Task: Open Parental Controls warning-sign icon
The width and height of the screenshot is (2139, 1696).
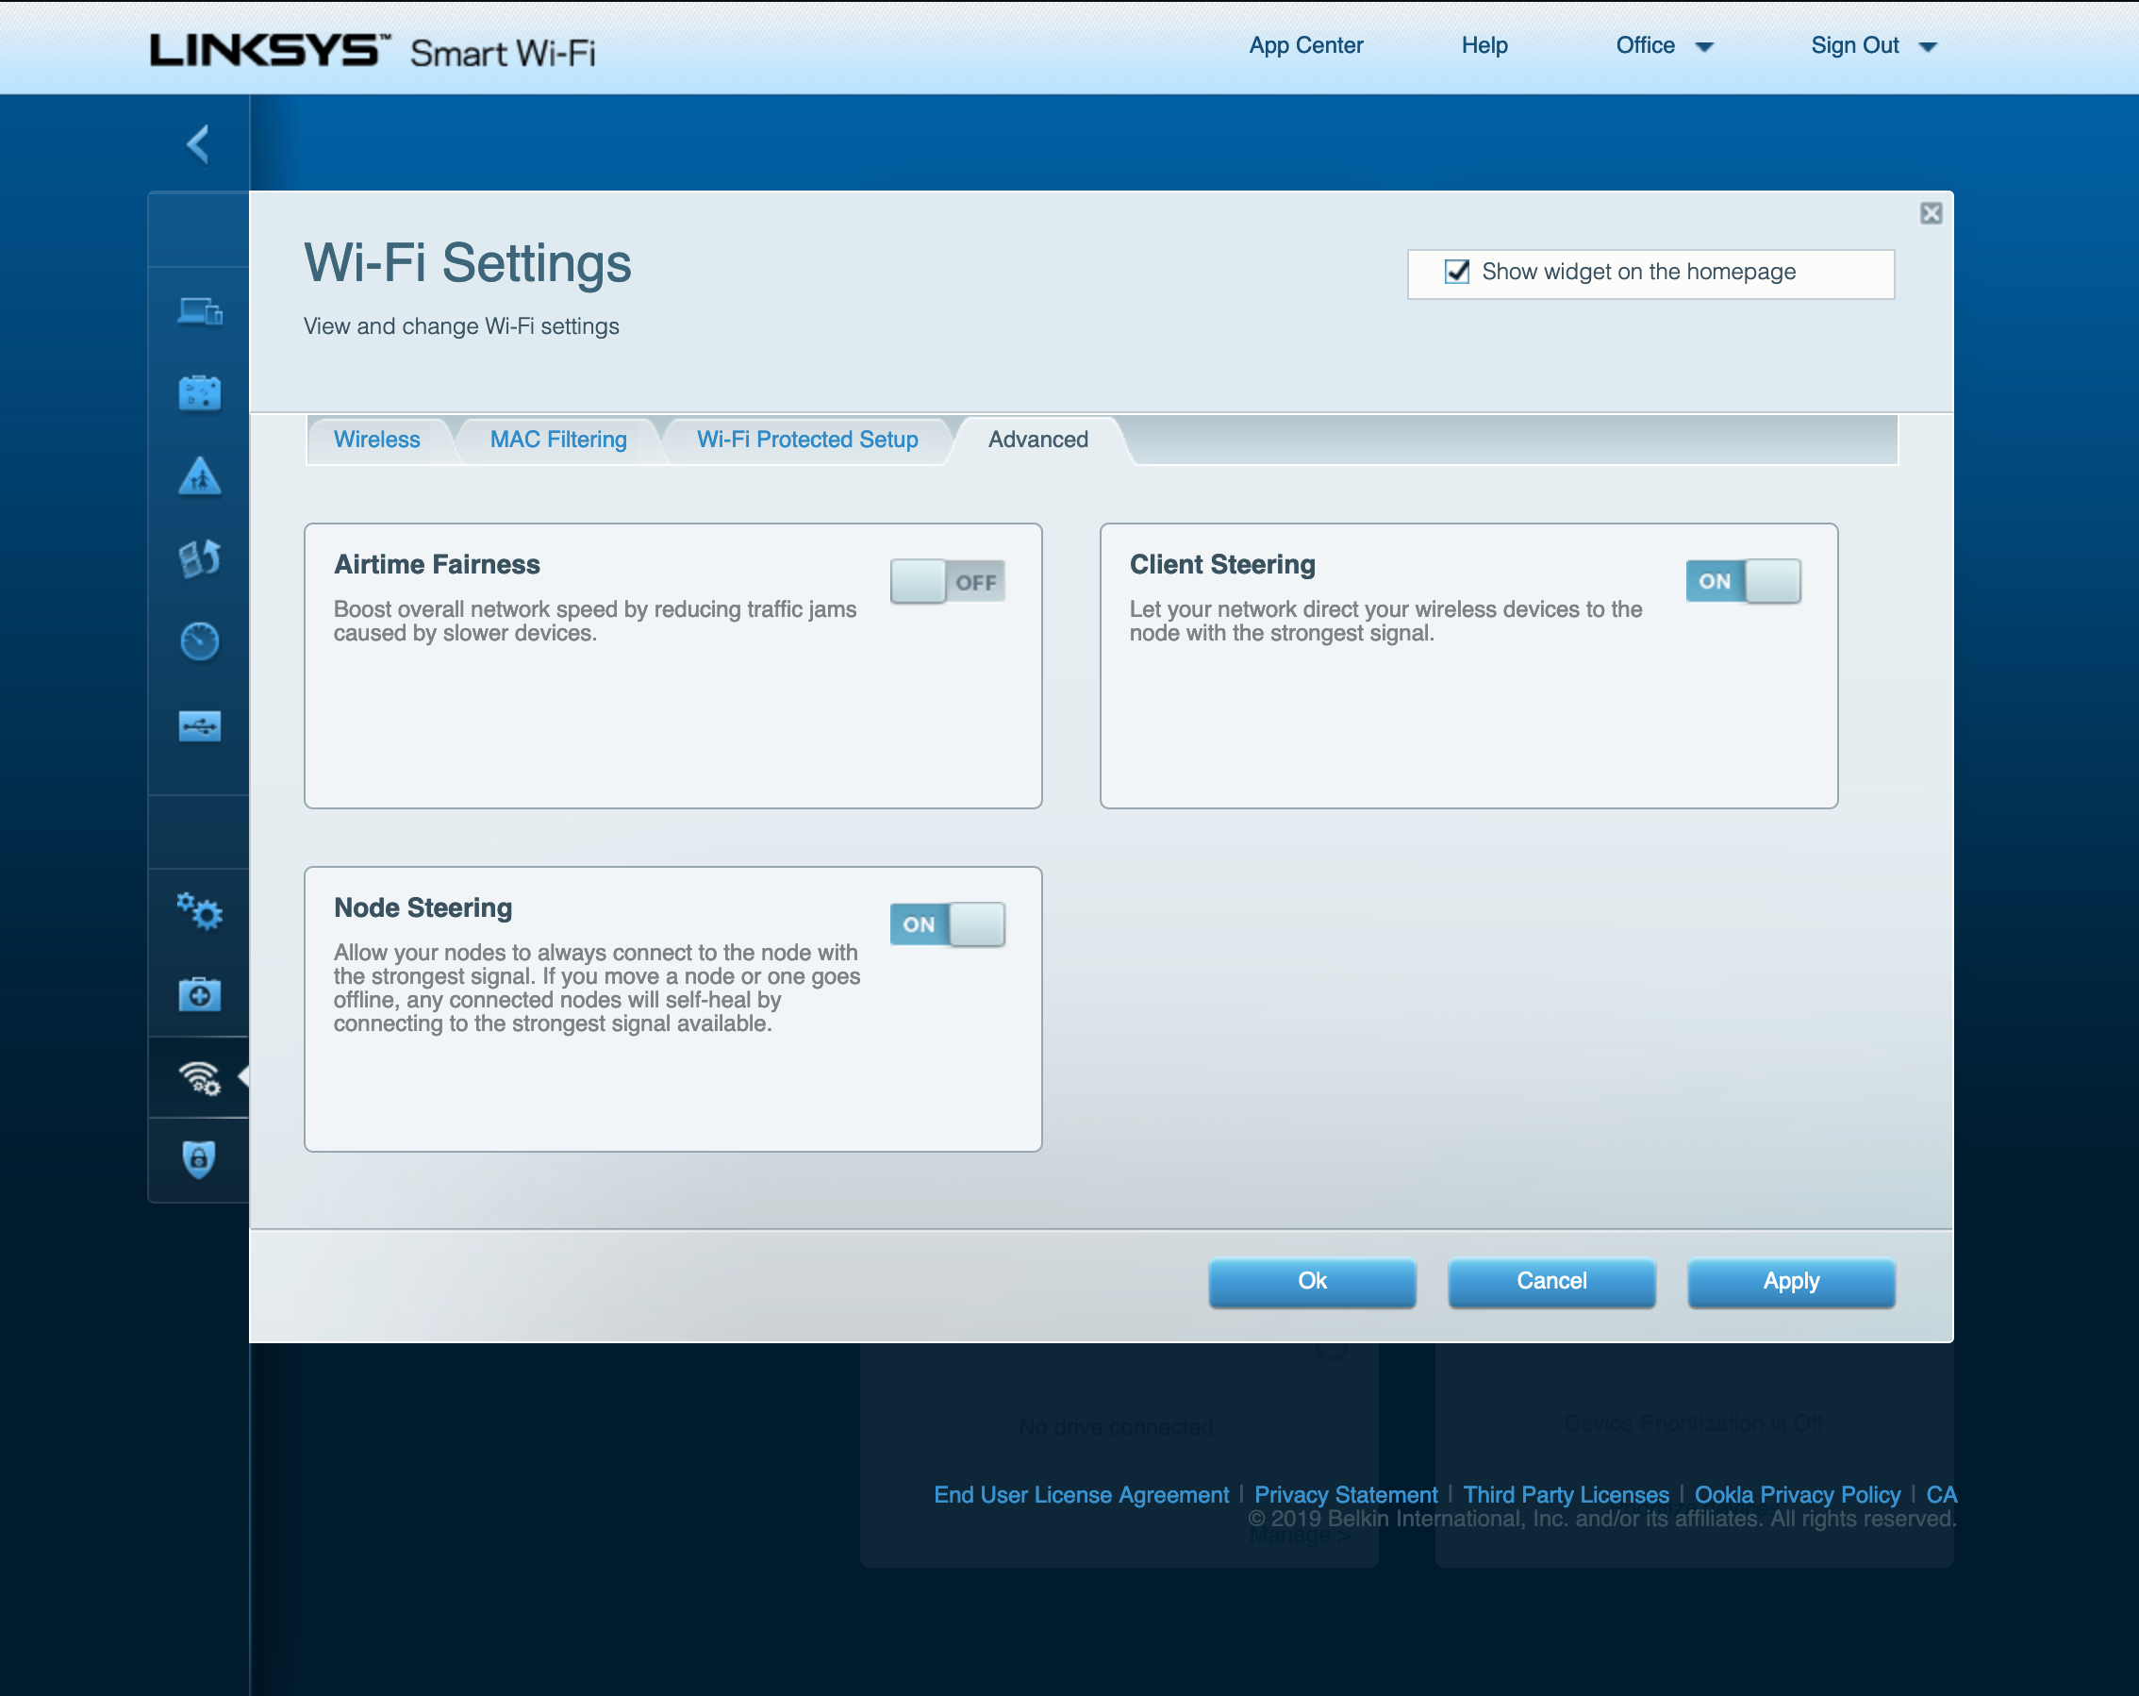Action: pyautogui.click(x=199, y=476)
